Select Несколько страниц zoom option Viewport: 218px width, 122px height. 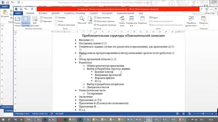click(104, 21)
